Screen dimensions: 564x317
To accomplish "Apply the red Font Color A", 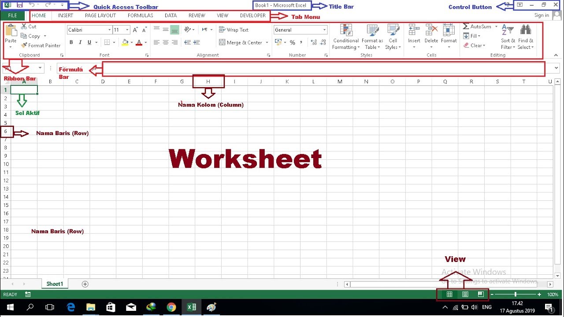I will [139, 43].
